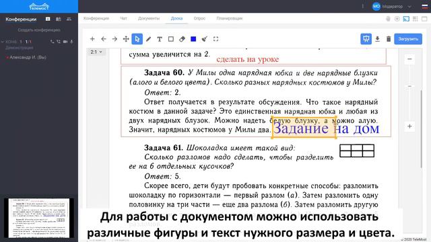Open the blue color swatch picker
The image size is (431, 242).
click(193, 39)
